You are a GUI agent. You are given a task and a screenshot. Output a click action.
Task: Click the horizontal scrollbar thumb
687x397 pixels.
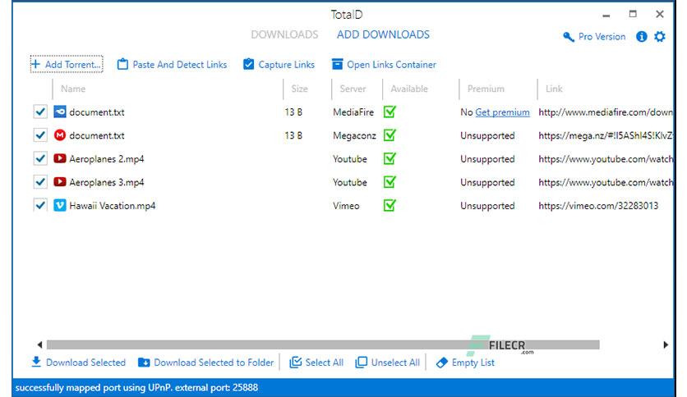[x=323, y=345]
